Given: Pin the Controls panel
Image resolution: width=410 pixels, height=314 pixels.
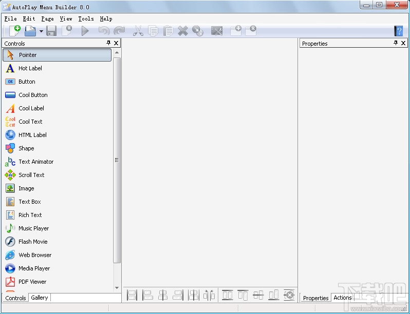Looking at the screenshot, I should 108,43.
